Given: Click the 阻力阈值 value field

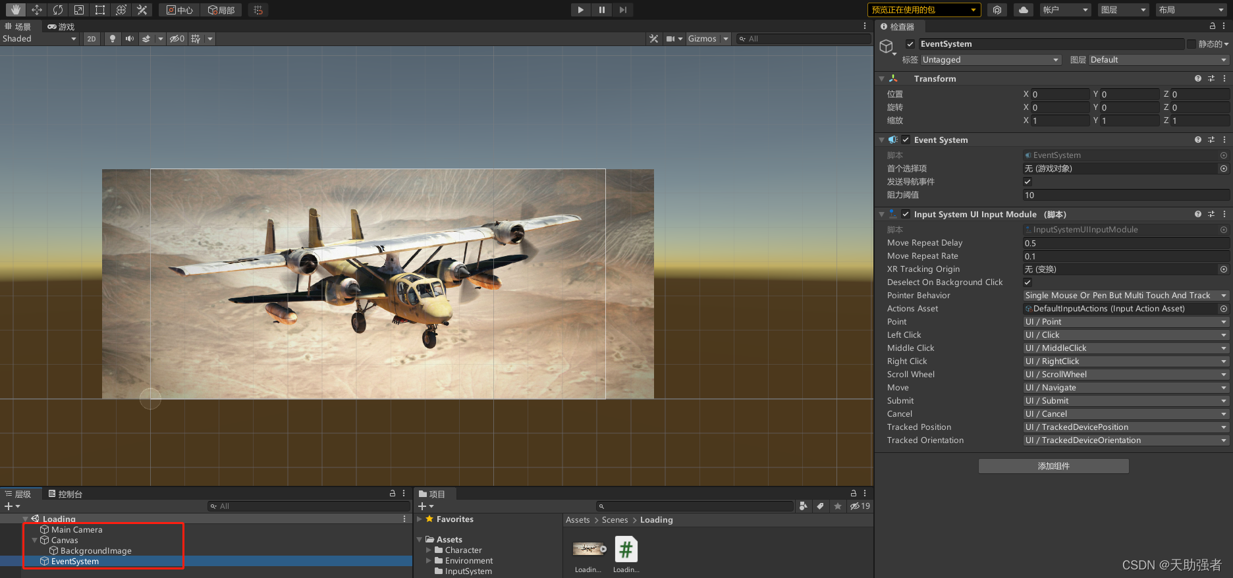Looking at the screenshot, I should (x=1126, y=195).
